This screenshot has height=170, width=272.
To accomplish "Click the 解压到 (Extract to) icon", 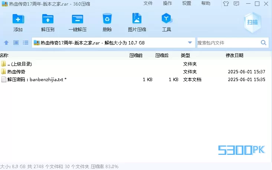I will [x=48, y=19].
